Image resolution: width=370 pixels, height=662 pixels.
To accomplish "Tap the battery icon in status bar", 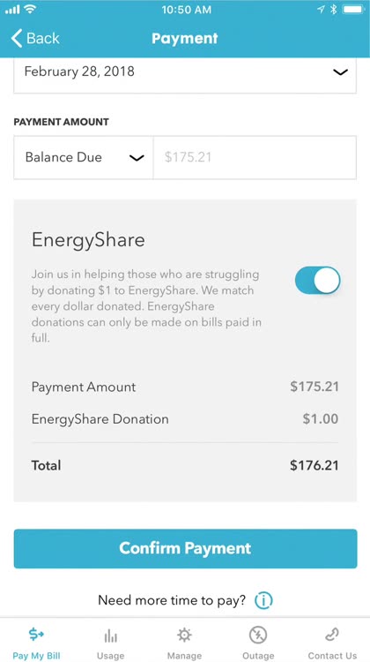I will [354, 10].
